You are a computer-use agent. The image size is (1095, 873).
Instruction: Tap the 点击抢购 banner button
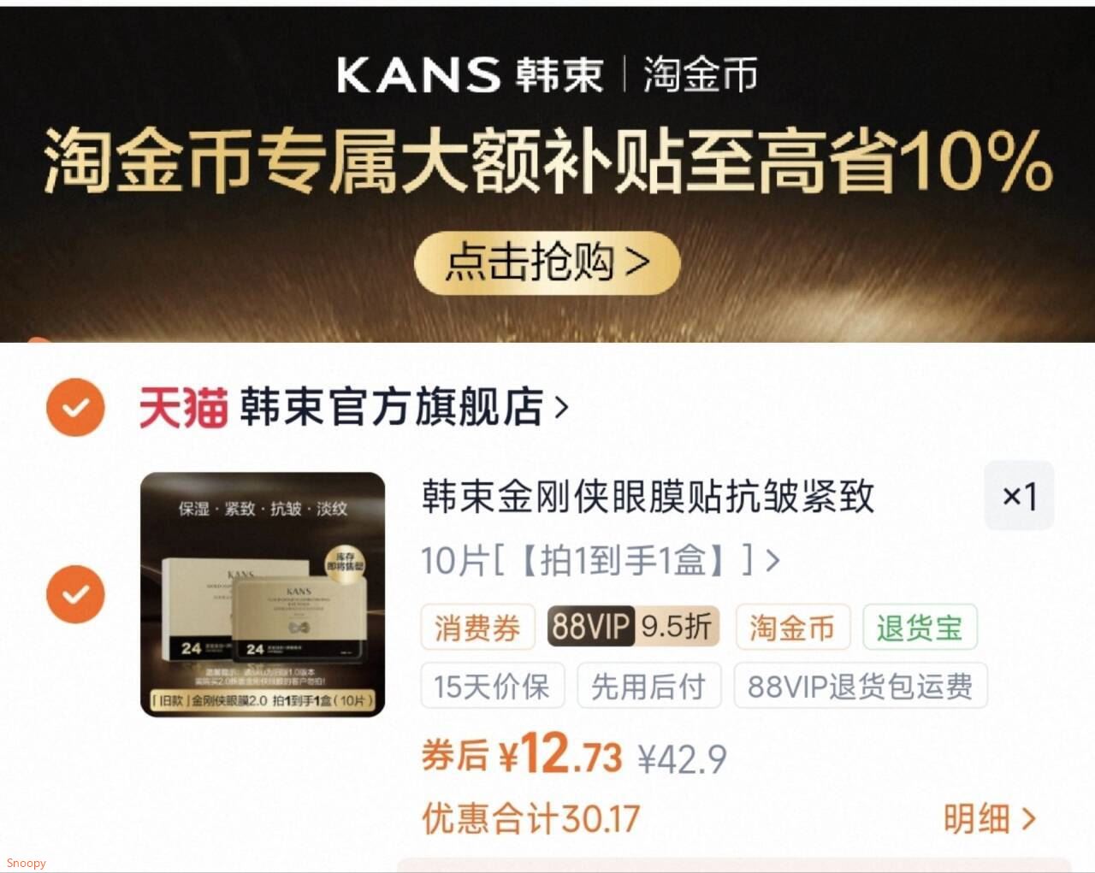[x=547, y=262]
